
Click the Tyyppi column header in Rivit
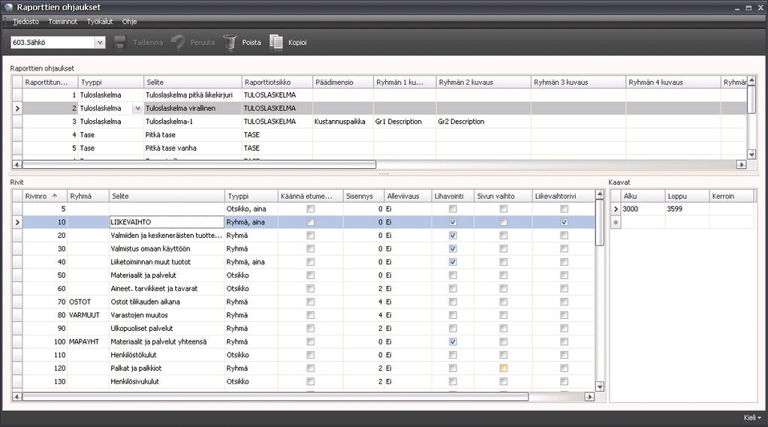pyautogui.click(x=251, y=196)
